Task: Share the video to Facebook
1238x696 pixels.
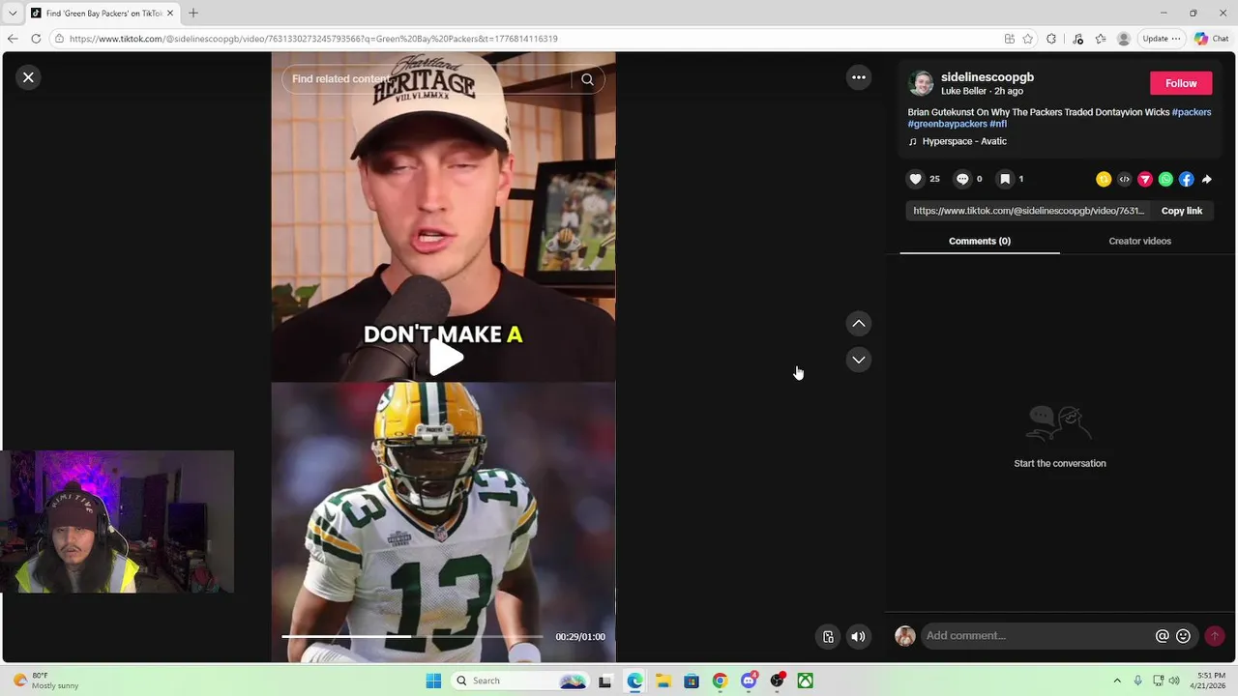Action: 1186,179
